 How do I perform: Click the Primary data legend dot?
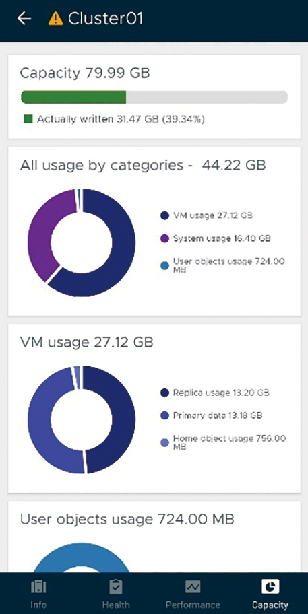[164, 415]
